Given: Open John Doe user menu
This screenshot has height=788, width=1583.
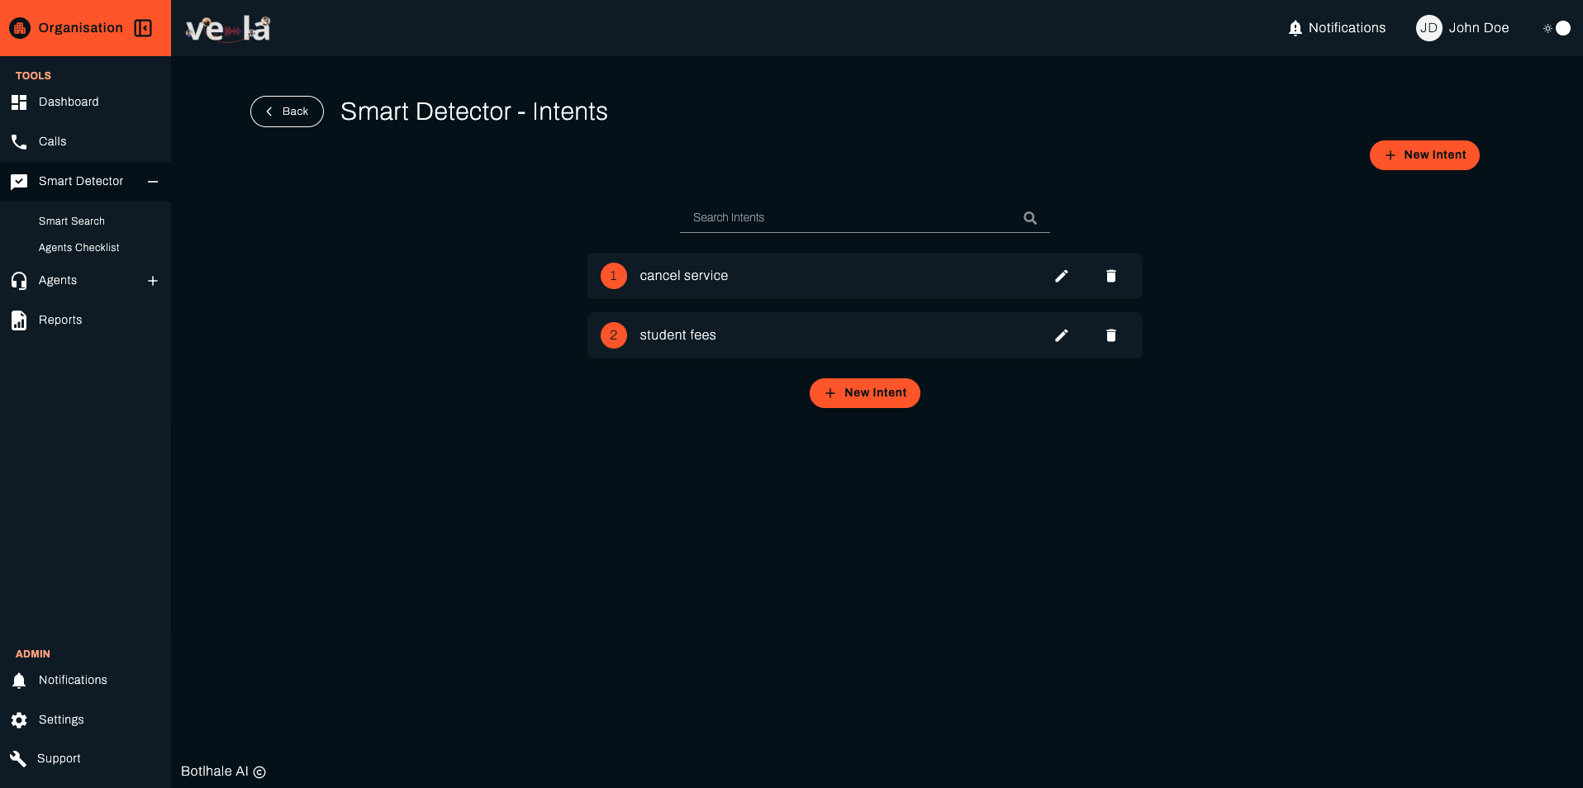Looking at the screenshot, I should coord(1463,28).
